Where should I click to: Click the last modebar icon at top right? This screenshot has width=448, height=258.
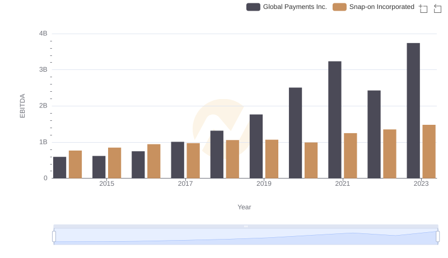(x=437, y=8)
